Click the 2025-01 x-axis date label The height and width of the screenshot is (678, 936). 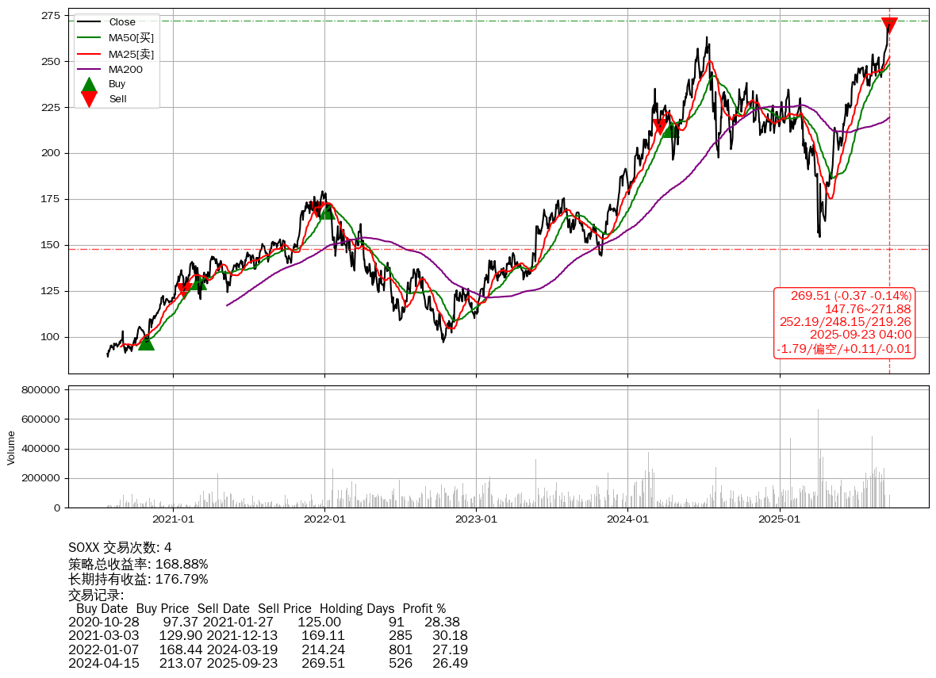tap(780, 519)
